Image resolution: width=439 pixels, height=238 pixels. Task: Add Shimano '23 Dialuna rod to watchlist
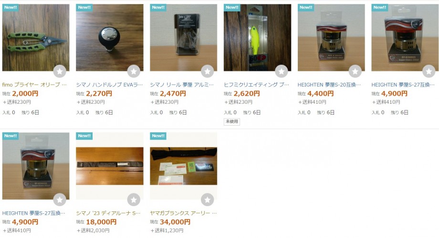(134, 200)
